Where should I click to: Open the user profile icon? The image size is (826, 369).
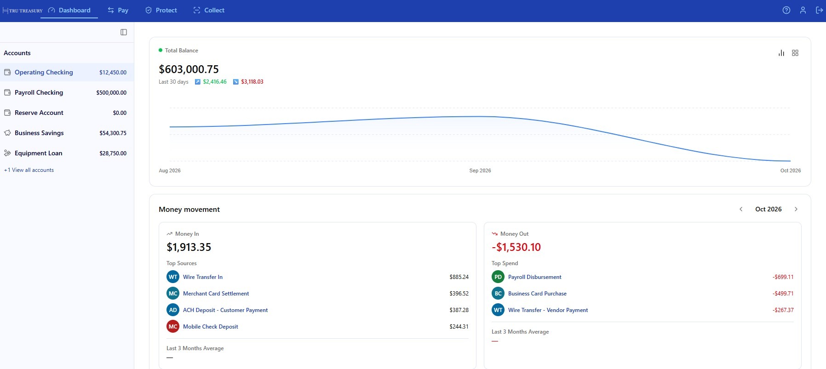(x=803, y=10)
